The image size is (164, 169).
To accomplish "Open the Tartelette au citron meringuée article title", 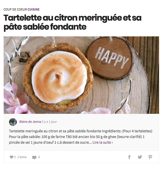I will [x=73, y=22].
